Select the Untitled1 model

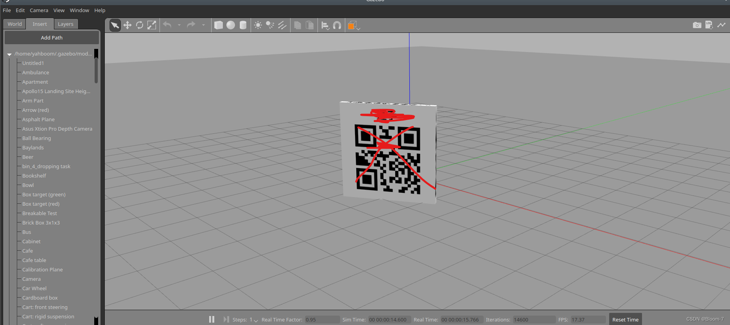point(33,63)
